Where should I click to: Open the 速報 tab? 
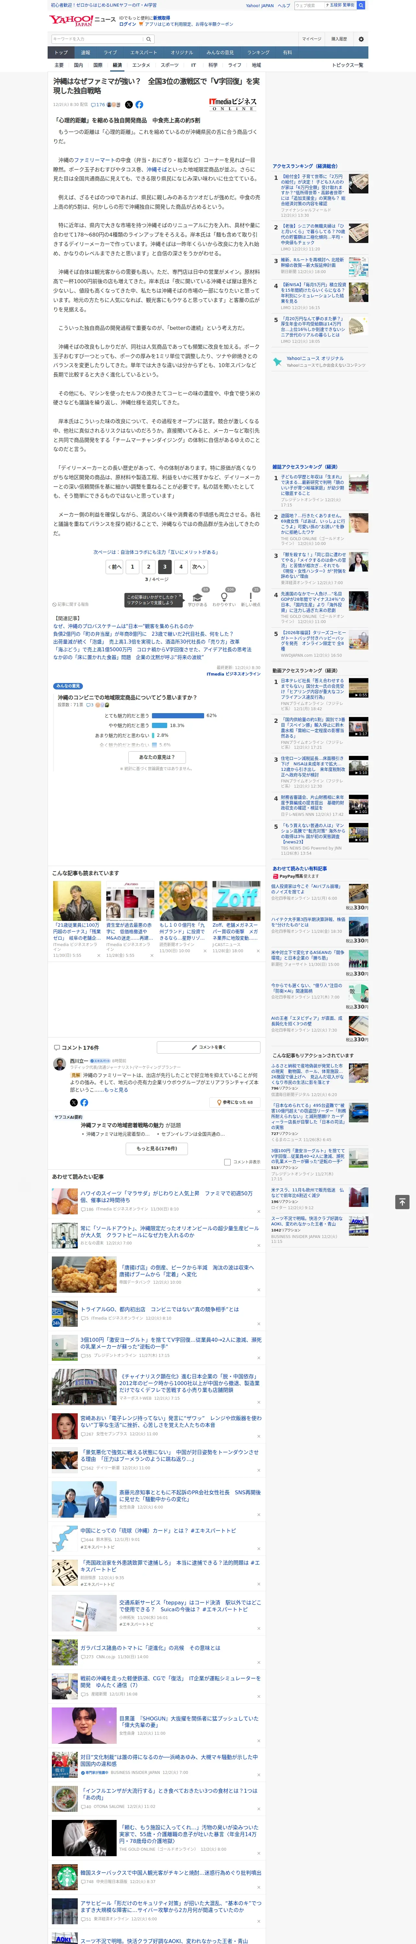85,53
